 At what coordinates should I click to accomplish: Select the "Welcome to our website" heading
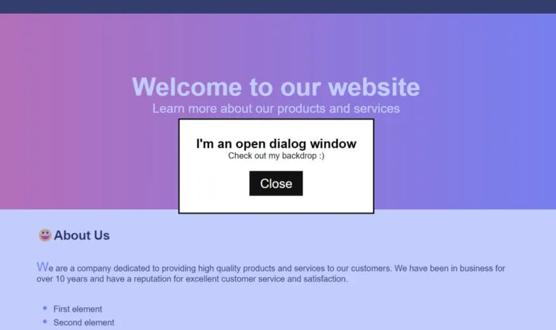(x=276, y=86)
